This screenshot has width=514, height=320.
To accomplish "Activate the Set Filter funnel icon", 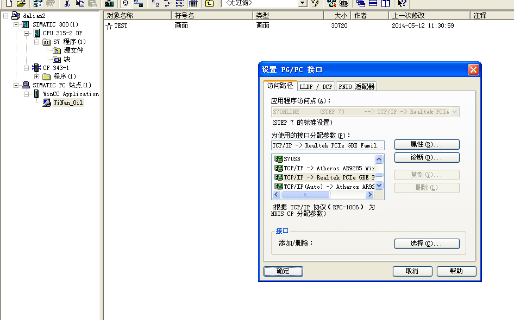I will click(x=314, y=4).
